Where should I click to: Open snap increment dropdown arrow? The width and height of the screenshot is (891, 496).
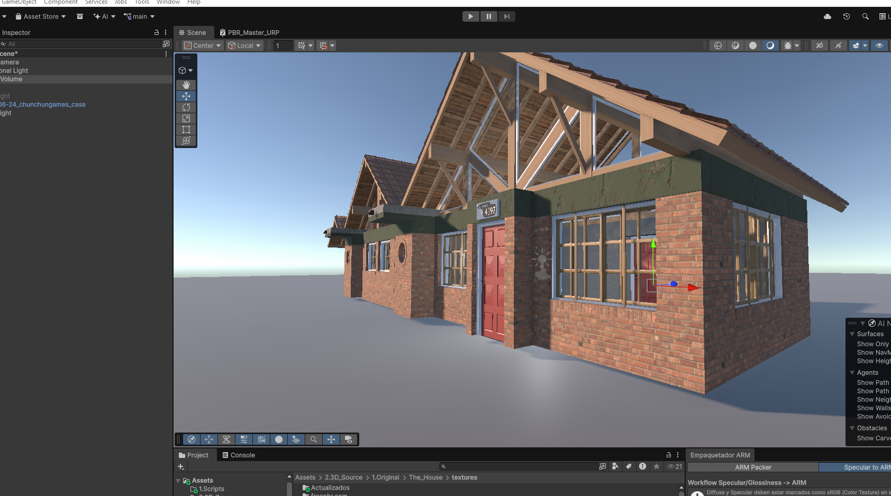coord(332,45)
